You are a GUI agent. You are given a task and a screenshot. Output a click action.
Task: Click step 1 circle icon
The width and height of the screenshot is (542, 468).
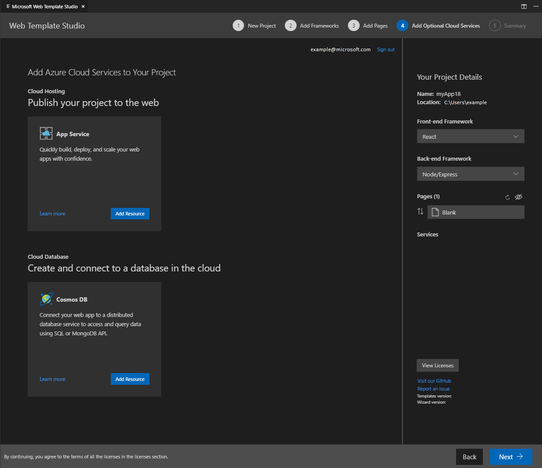[238, 25]
